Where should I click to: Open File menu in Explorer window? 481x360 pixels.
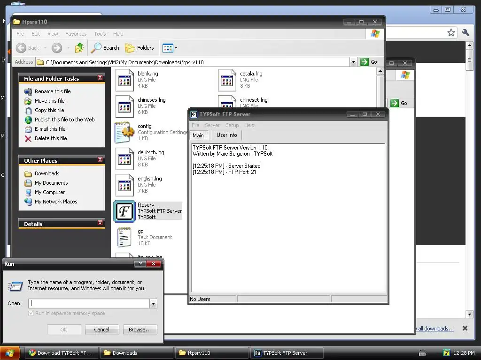(x=20, y=34)
